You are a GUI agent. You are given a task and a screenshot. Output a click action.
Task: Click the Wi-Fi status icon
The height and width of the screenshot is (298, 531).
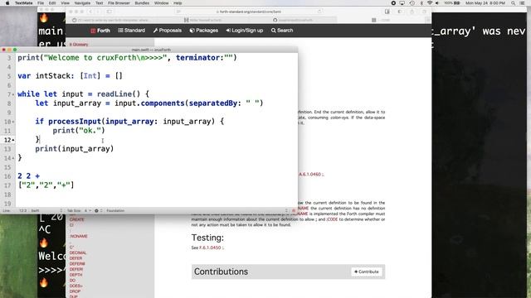[430, 3]
